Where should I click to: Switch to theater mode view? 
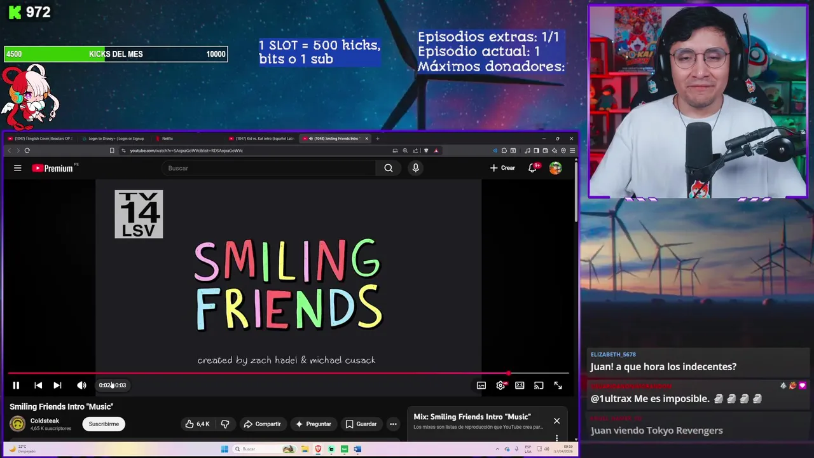point(520,385)
